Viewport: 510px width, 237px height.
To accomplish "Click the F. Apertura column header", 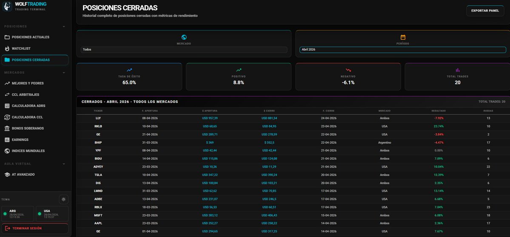I will coord(150,111).
